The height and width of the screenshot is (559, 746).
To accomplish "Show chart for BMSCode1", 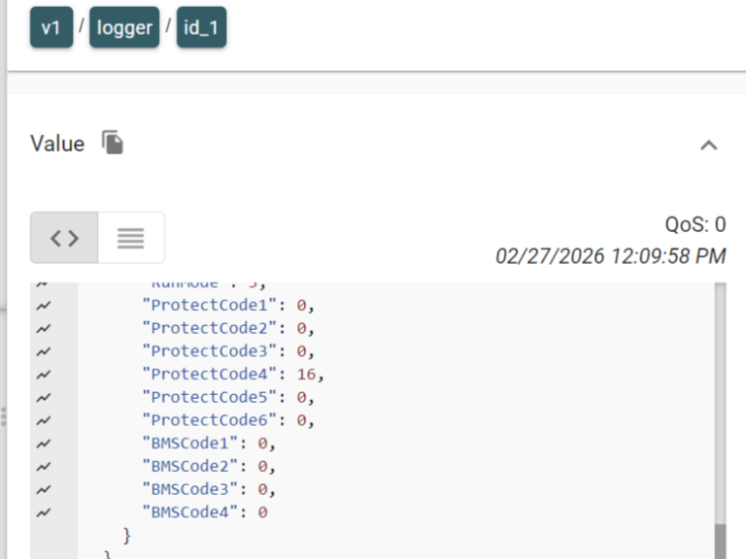I will (44, 444).
